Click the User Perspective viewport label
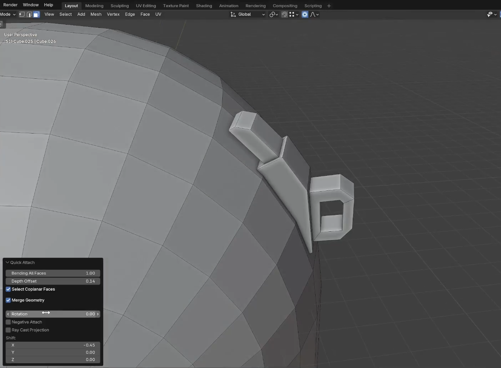501x368 pixels. pos(20,35)
